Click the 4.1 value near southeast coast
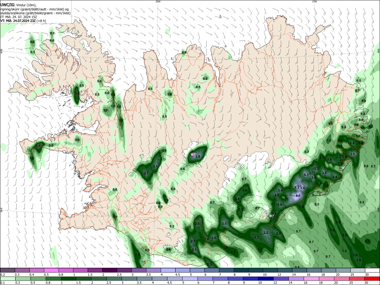Image resolution: width=380 pixels, height=285 pixels. coord(306,175)
